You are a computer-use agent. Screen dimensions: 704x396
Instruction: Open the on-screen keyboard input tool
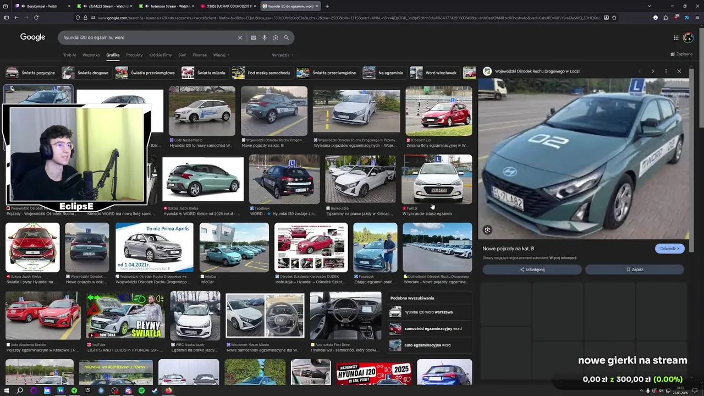tap(254, 37)
